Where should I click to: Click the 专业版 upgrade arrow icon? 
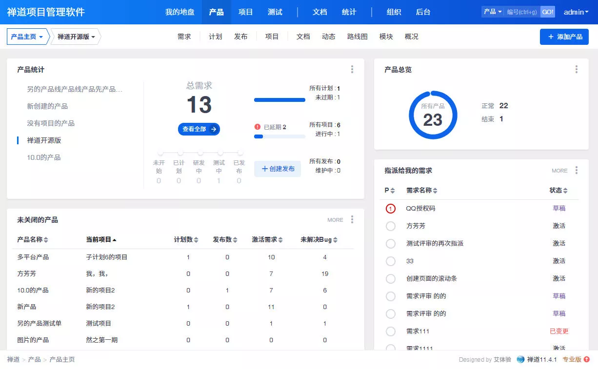(x=587, y=360)
